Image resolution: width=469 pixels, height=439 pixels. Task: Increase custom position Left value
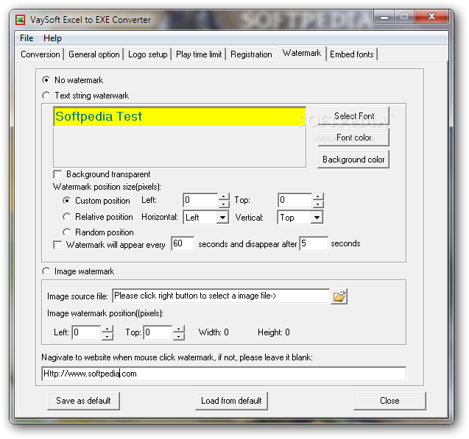click(224, 196)
